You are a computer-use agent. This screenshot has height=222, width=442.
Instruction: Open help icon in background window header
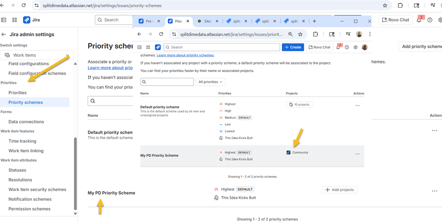tap(430, 20)
